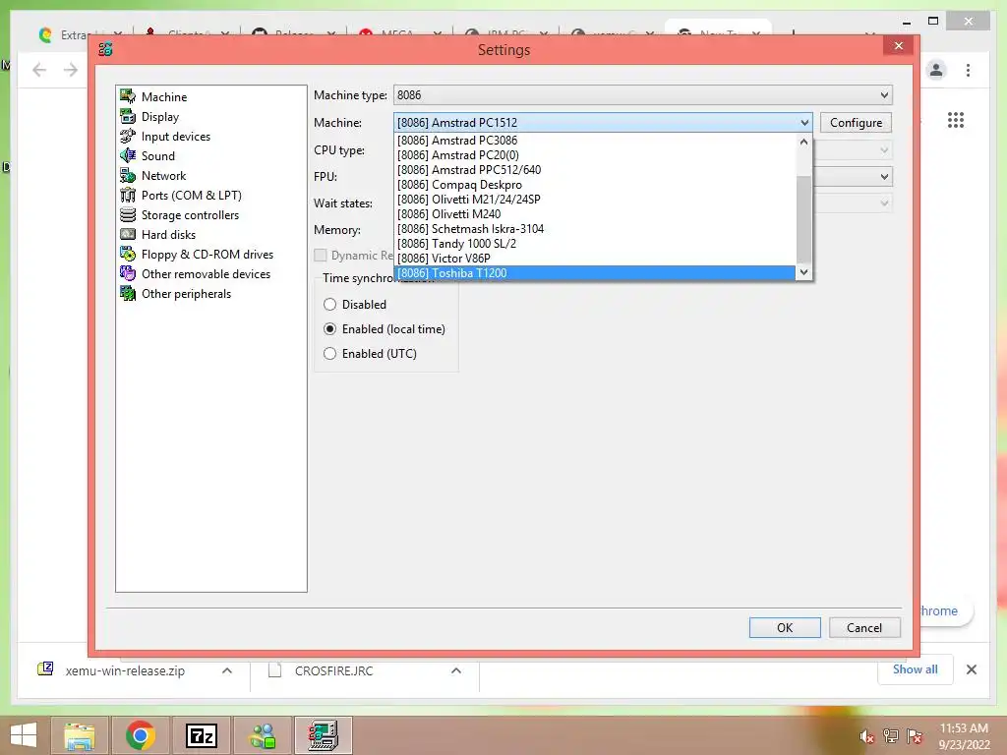Open the network tray icon
The width and height of the screenshot is (1007, 755).
point(891,736)
